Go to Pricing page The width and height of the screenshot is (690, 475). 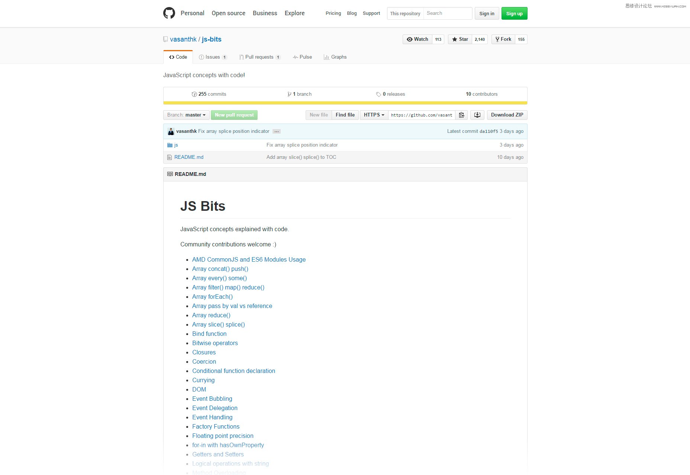333,13
